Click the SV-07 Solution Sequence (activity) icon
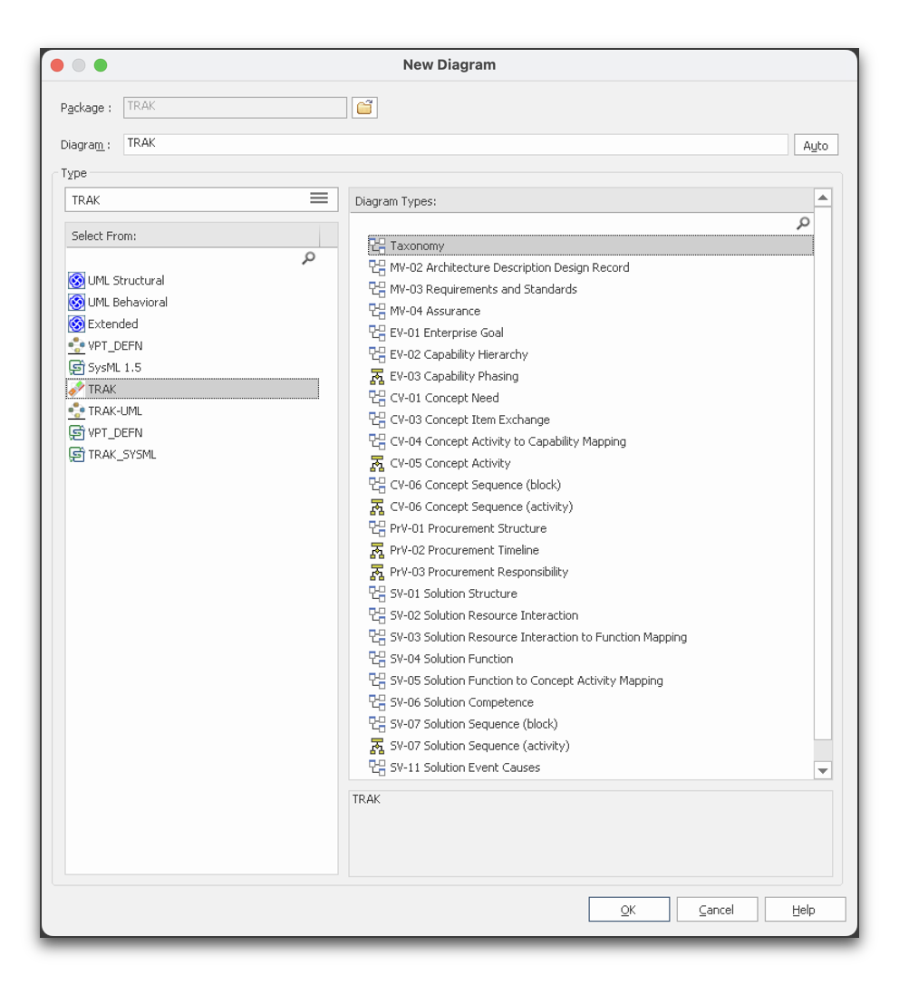Viewport: 899px width, 985px height. pyautogui.click(x=377, y=747)
